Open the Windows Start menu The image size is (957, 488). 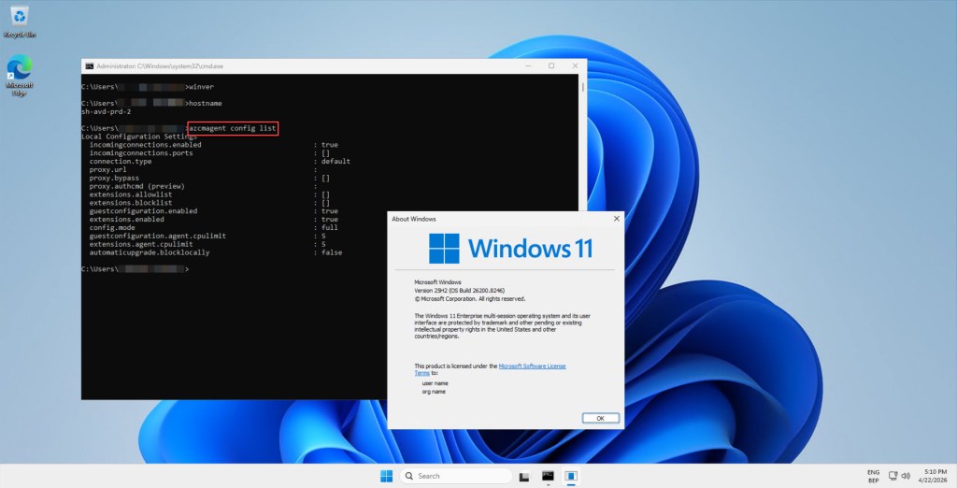(386, 476)
